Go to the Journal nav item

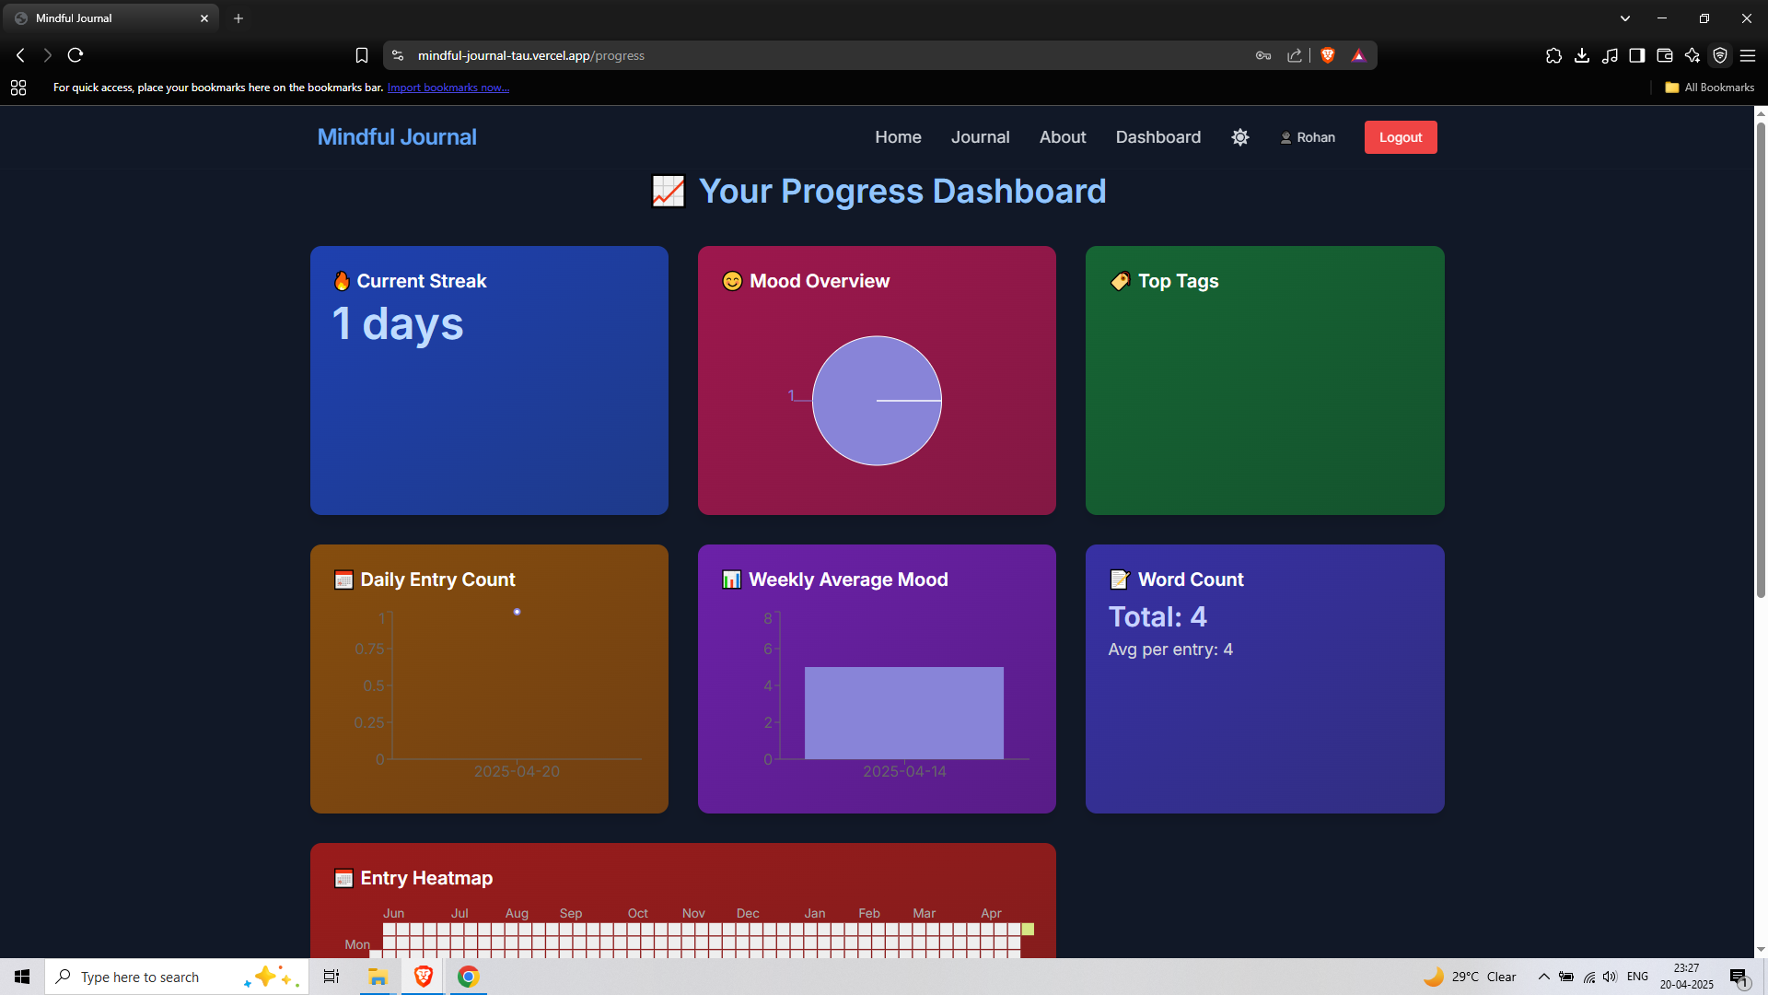tap(980, 137)
